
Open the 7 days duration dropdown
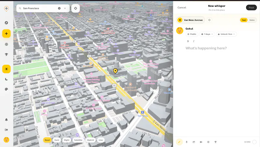tap(207, 34)
